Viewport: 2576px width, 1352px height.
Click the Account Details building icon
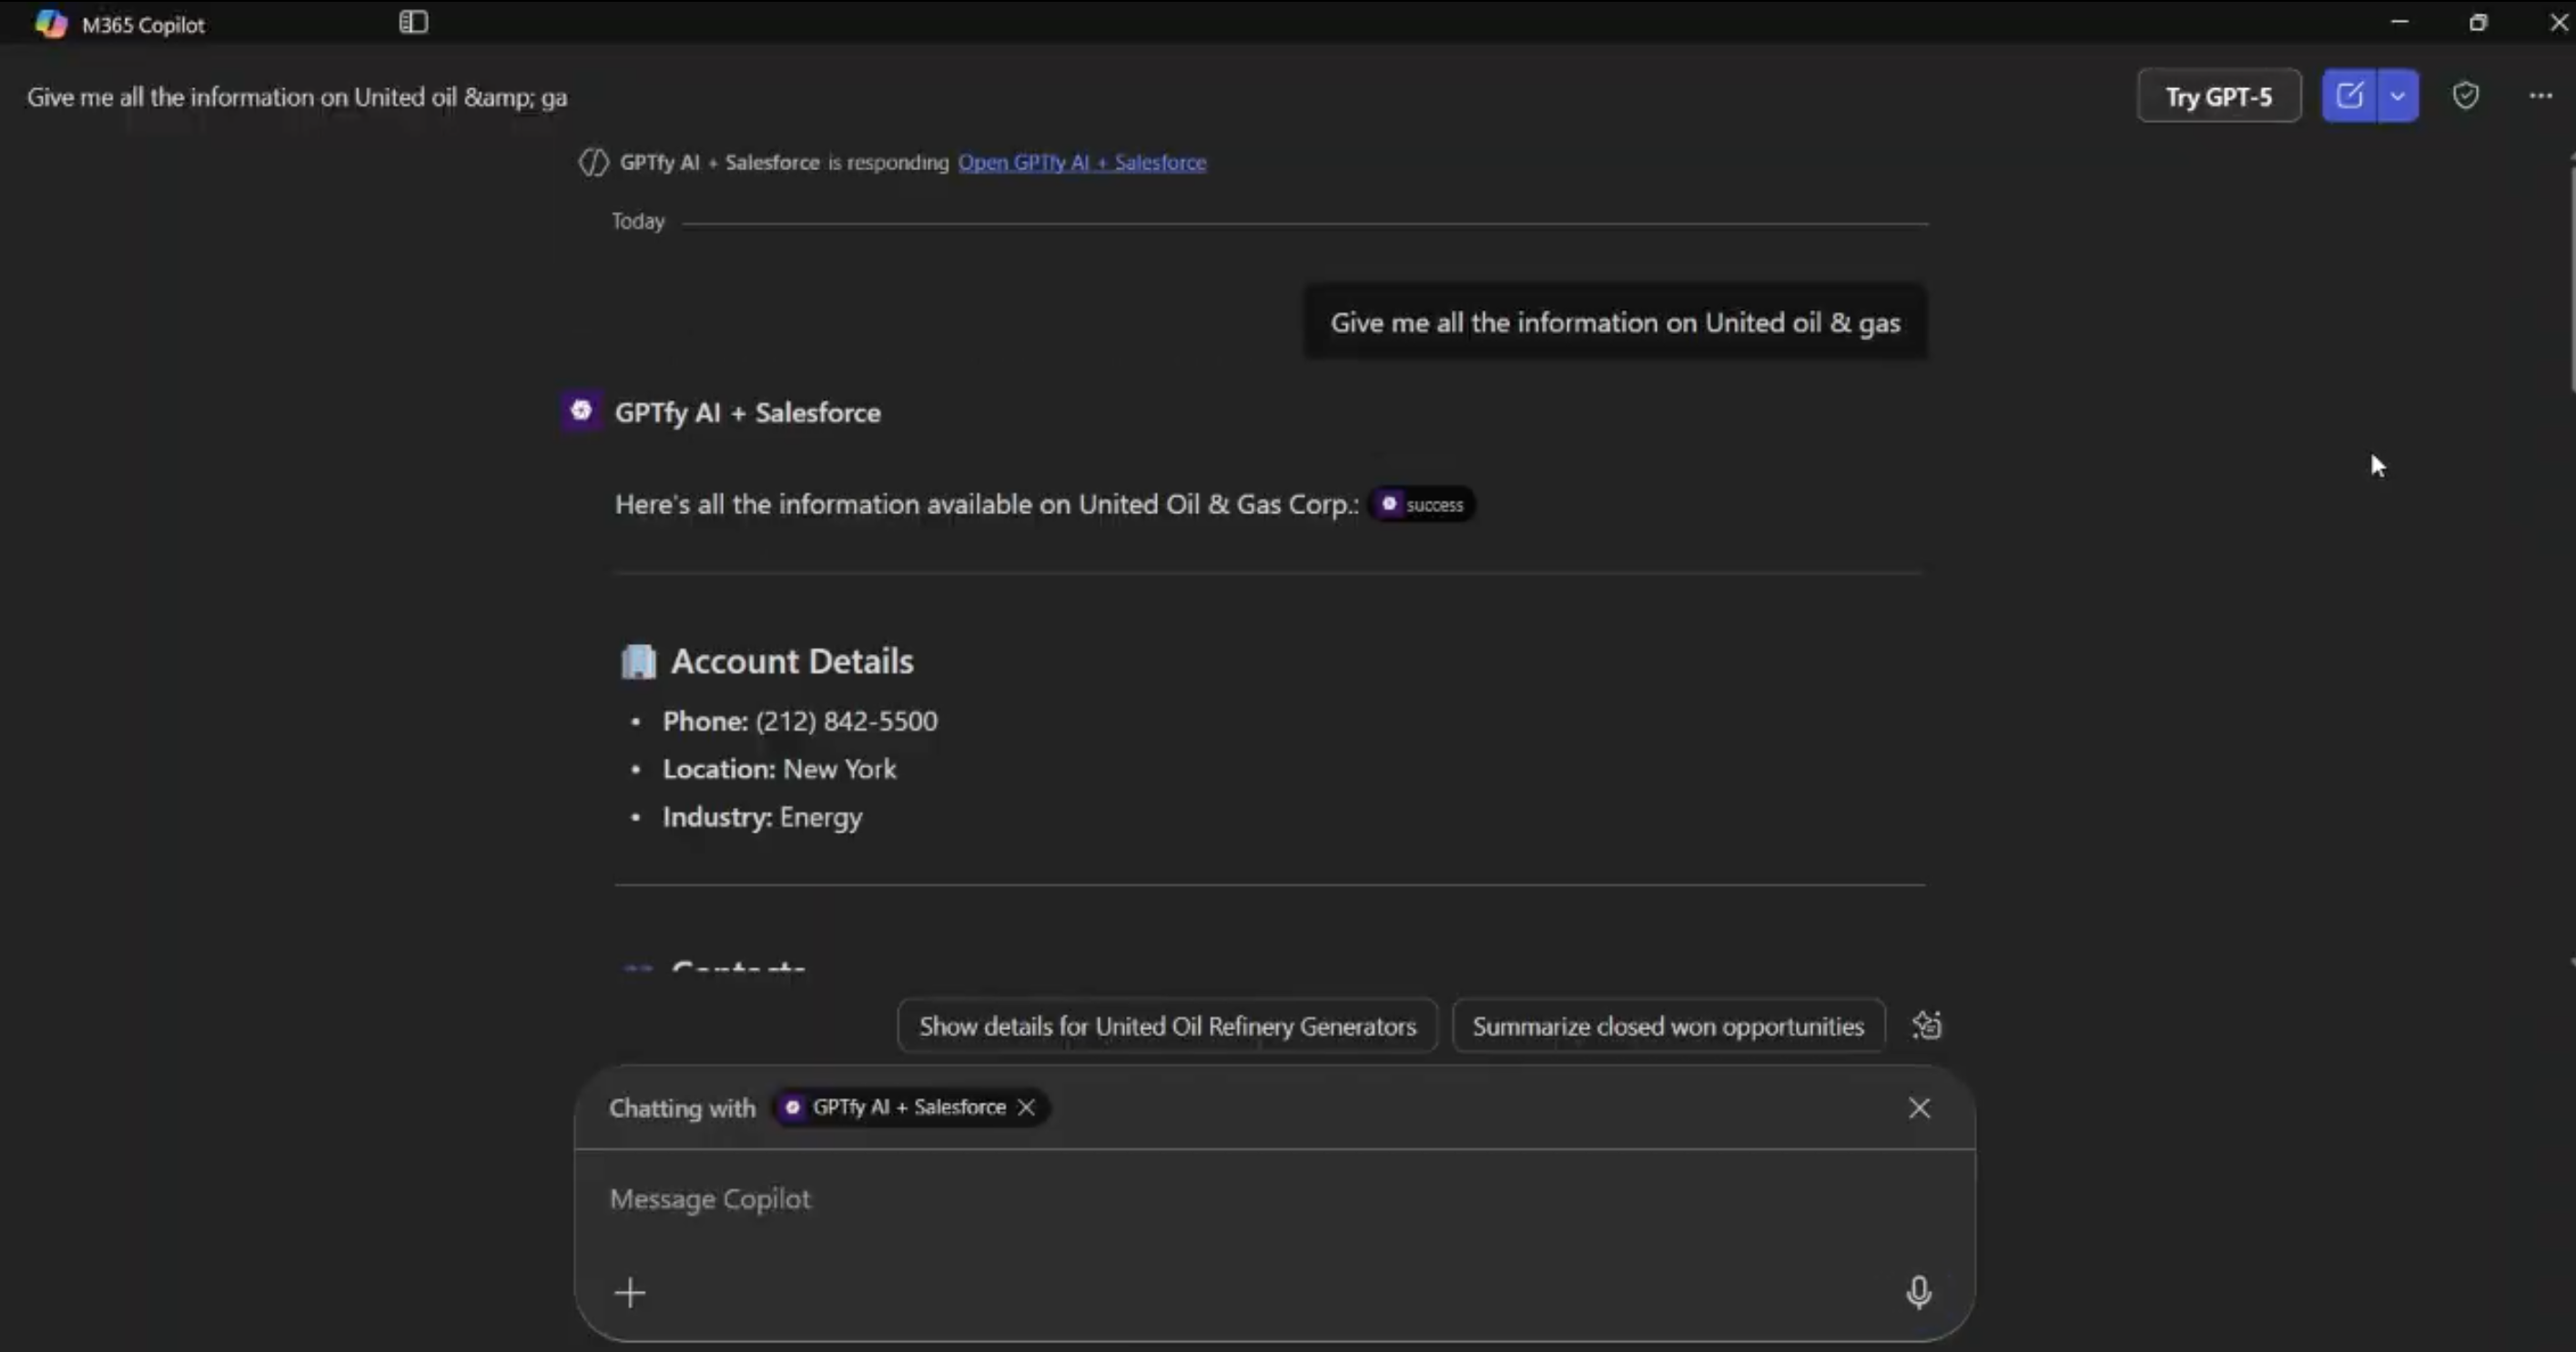[x=638, y=661]
